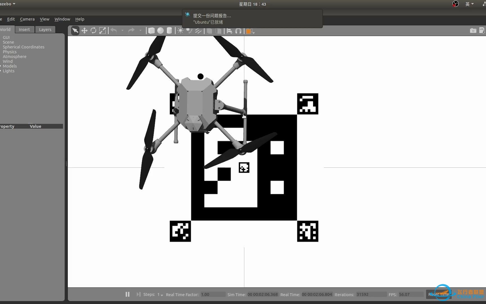Screen dimensions: 486x304
Task: Click the OBS tray icon
Action: [456, 4]
